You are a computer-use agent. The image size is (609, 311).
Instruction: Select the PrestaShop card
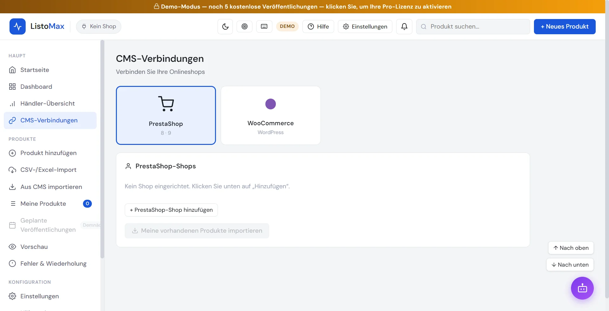166,115
